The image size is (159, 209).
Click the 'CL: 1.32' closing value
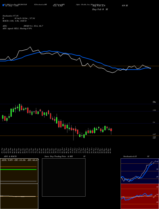click(x=58, y=6)
